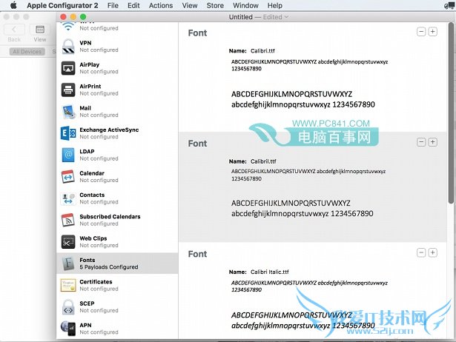Select the Fonts payload icon
This screenshot has width=456, height=342.
click(68, 264)
